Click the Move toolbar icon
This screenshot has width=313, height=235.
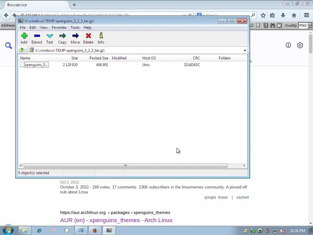click(x=75, y=38)
